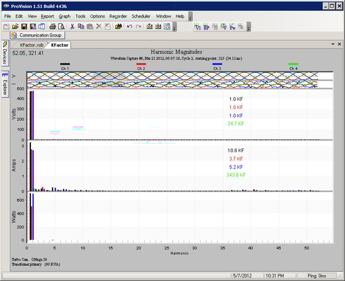Click the download arrow tray icon
The width and height of the screenshot is (345, 281).
pos(158,26)
